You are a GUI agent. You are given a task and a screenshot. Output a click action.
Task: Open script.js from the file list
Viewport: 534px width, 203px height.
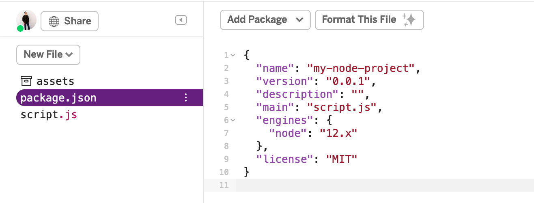point(49,115)
